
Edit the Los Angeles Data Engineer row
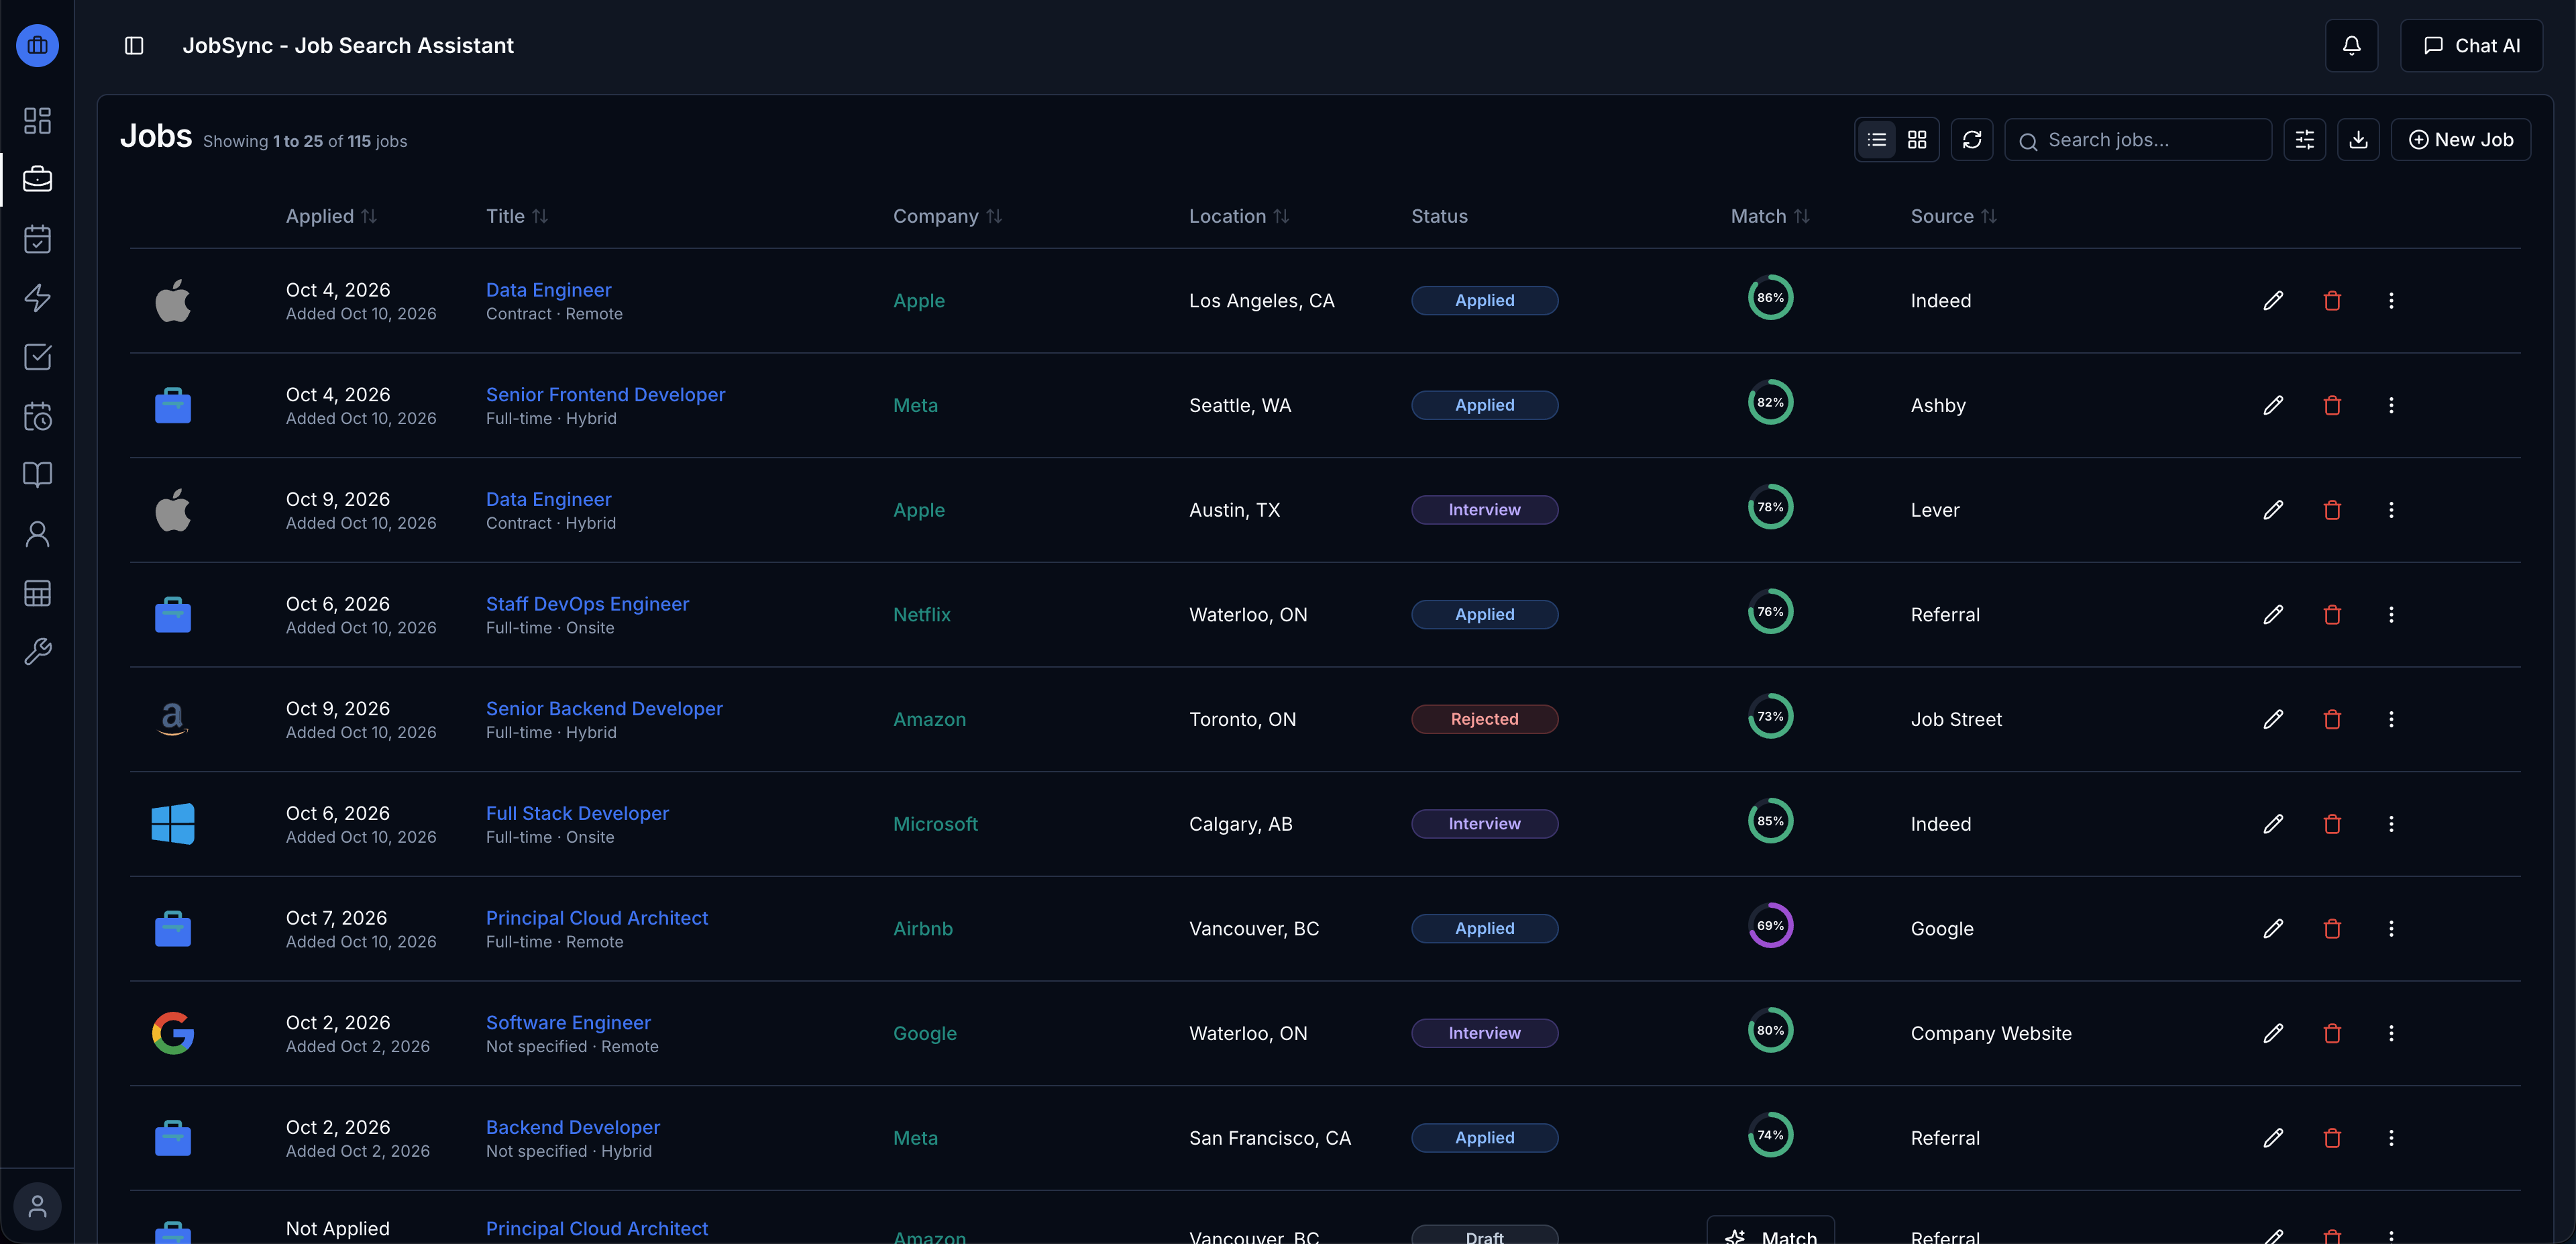click(x=2273, y=301)
